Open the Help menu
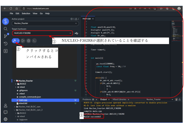The height and width of the screenshot is (128, 189). pos(47,14)
